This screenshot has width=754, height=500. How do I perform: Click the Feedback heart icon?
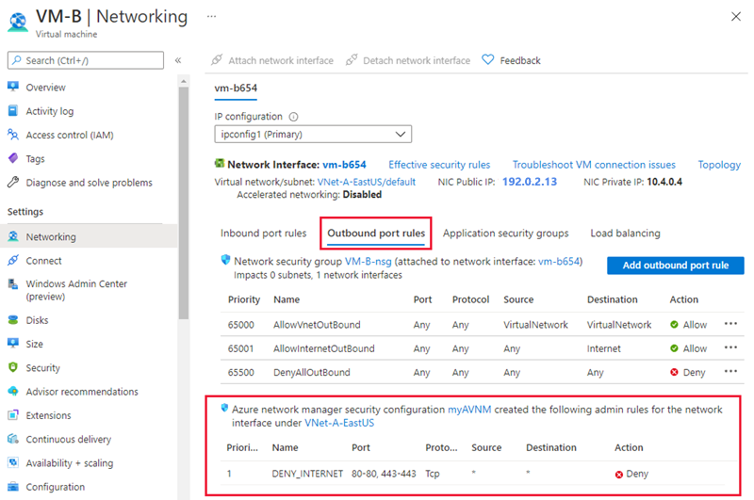pos(487,60)
